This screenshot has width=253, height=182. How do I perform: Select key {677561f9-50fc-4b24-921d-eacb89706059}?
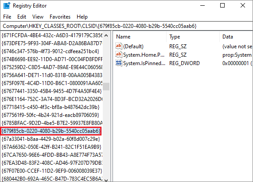point(50,115)
